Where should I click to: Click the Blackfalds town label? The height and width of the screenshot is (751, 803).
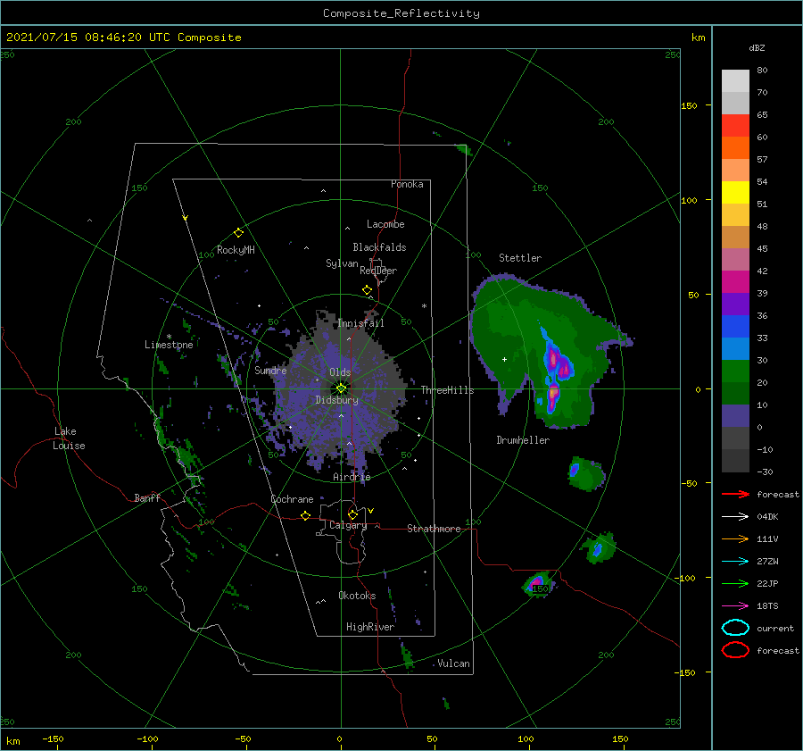[379, 247]
